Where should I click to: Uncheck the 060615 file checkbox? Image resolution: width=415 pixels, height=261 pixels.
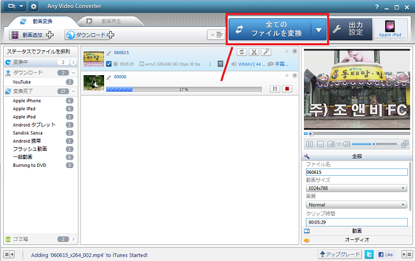[x=109, y=64]
